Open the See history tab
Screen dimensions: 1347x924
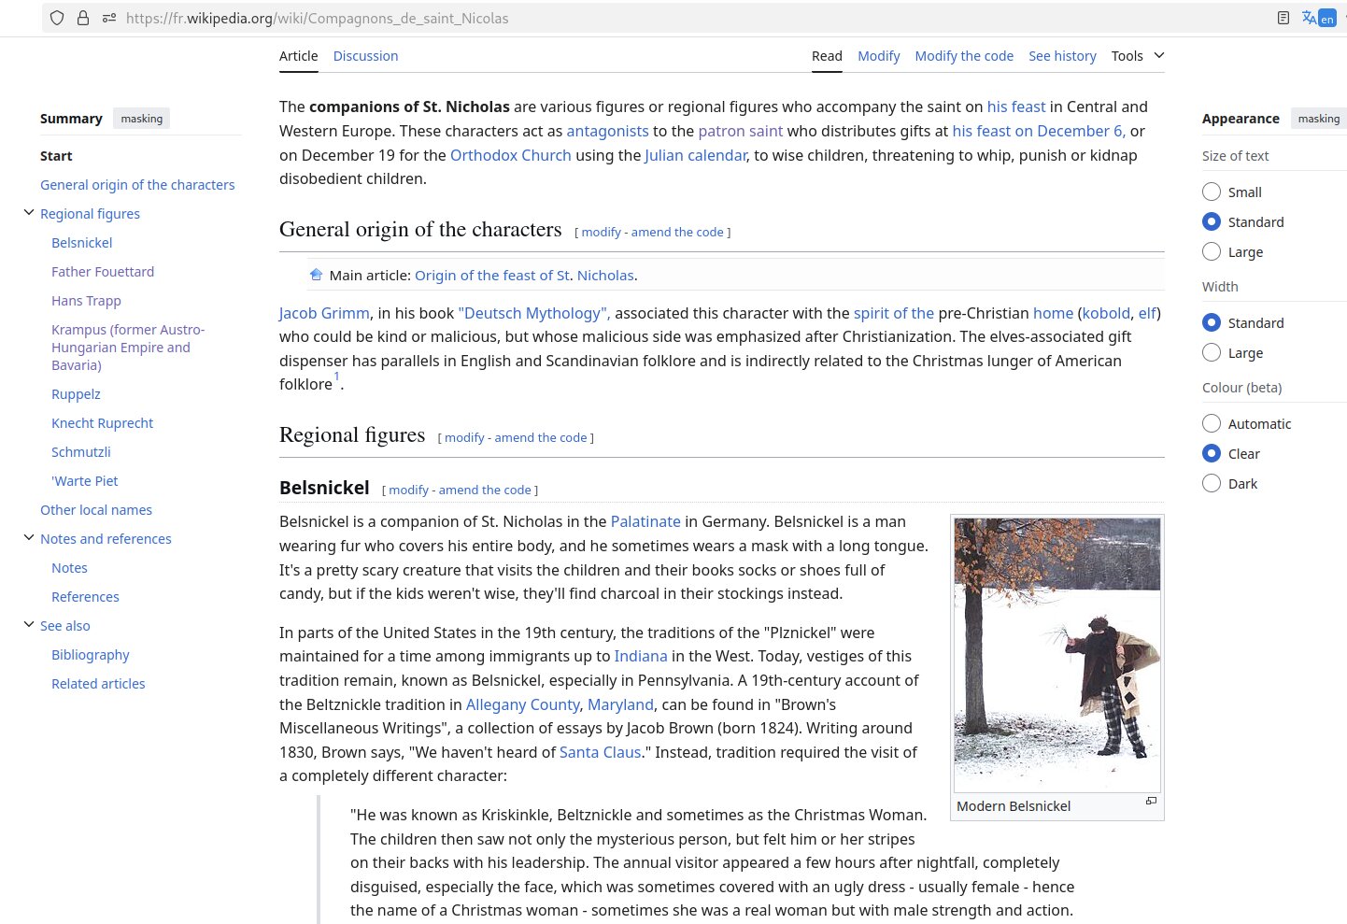click(1062, 56)
